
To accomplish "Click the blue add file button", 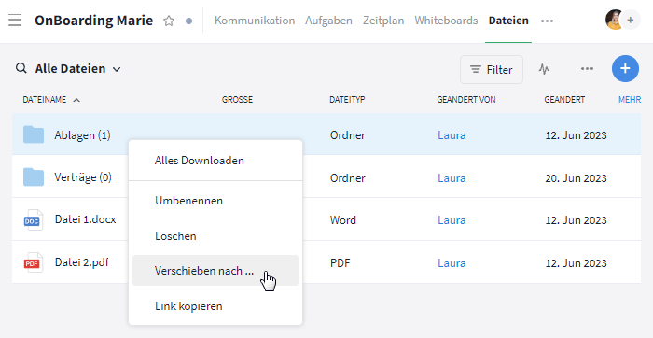I will pyautogui.click(x=625, y=69).
